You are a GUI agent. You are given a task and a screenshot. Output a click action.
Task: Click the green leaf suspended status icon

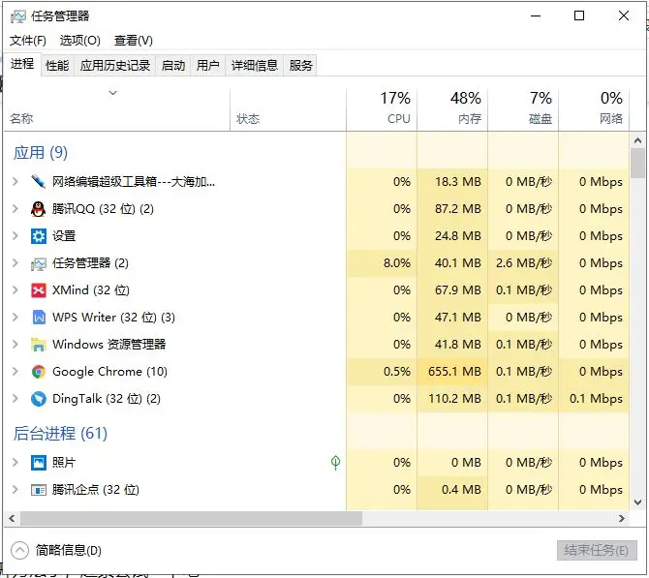point(335,463)
